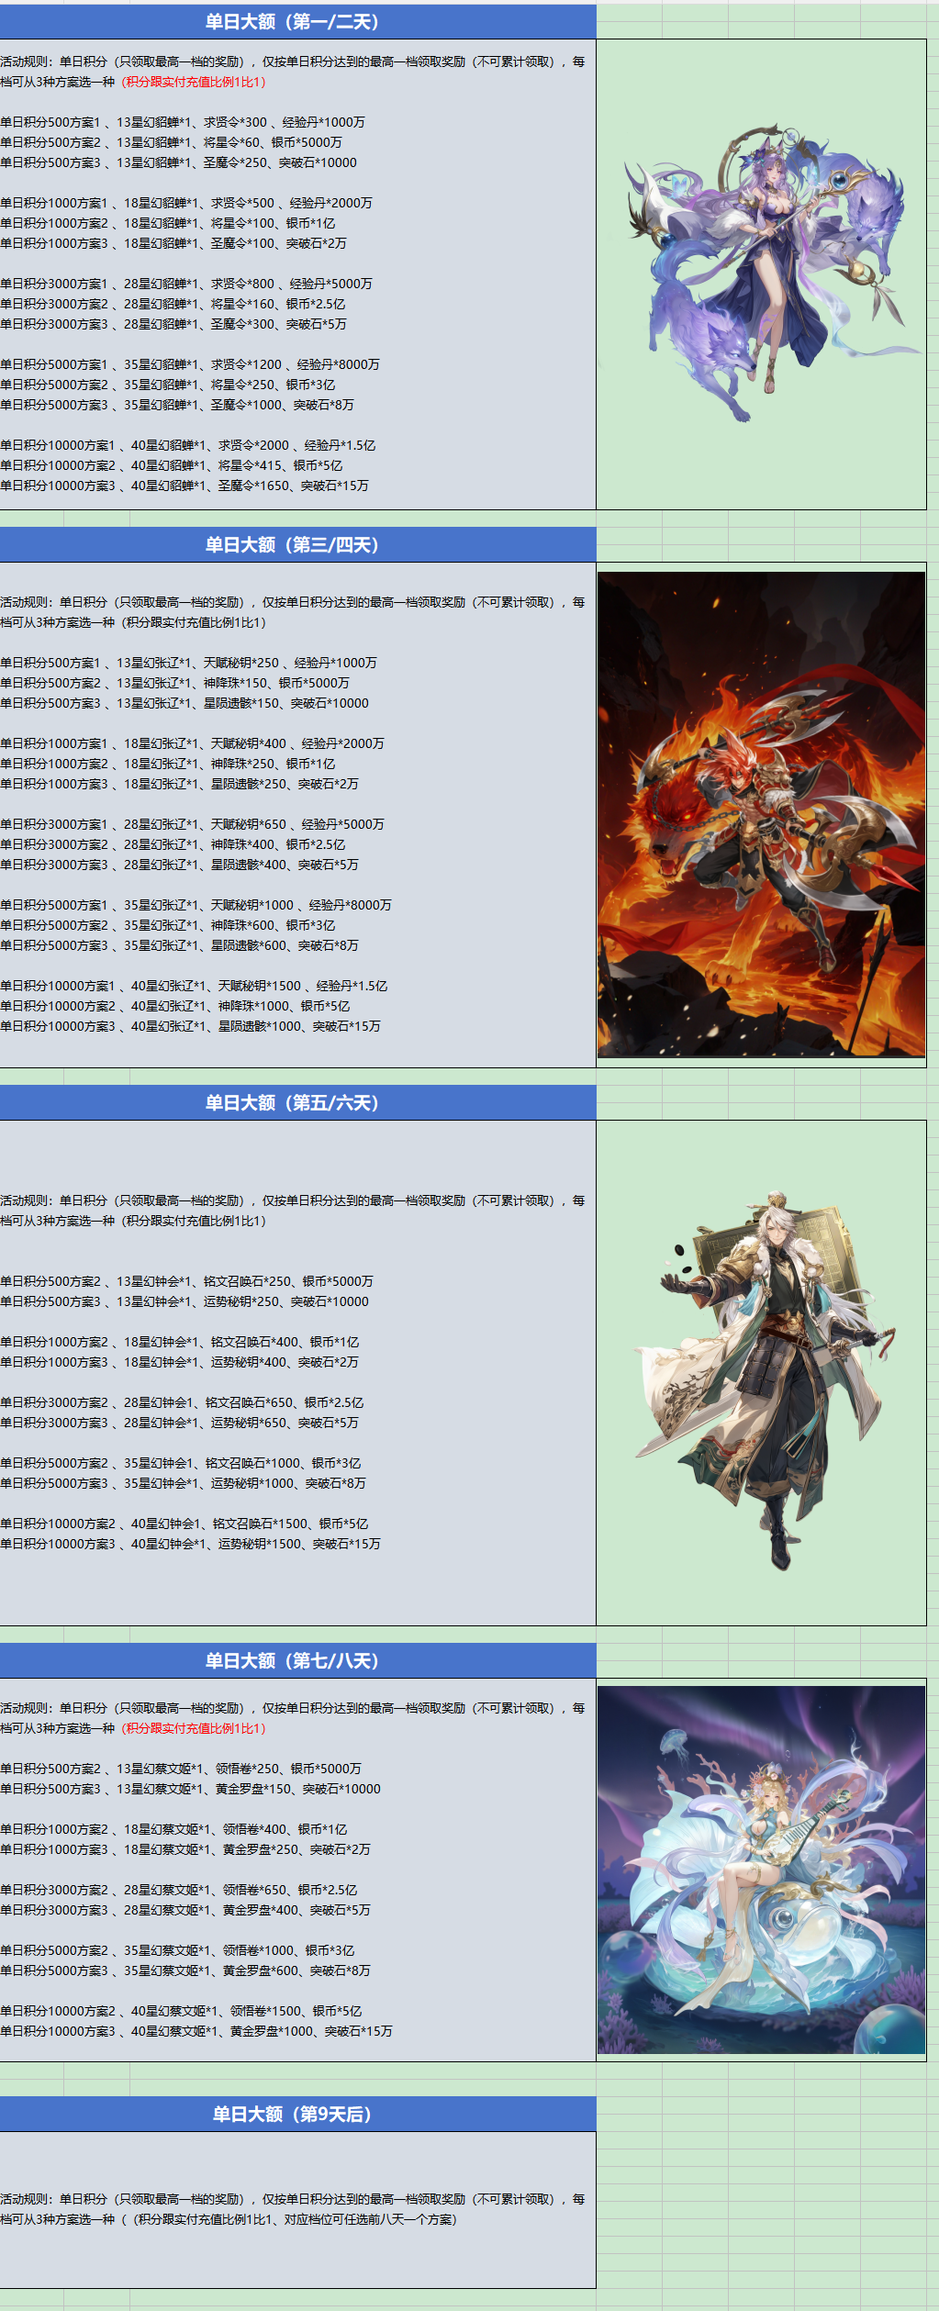Select row with 35星幻钟会 and 铭文召唤石*1000

(x=180, y=1463)
